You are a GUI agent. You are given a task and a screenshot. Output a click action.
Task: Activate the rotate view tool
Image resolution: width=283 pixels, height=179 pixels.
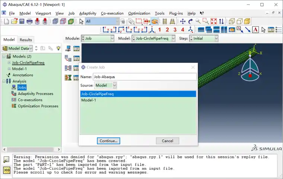click(x=191, y=22)
